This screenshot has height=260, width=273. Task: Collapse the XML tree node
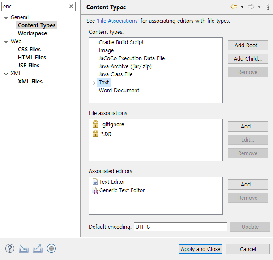click(6, 74)
